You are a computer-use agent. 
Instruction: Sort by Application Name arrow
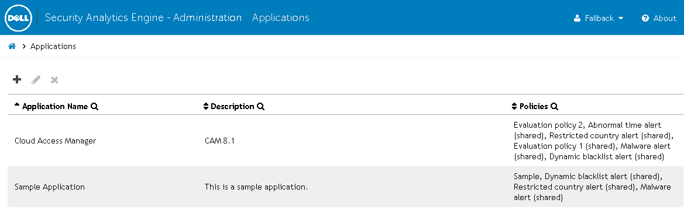click(17, 105)
